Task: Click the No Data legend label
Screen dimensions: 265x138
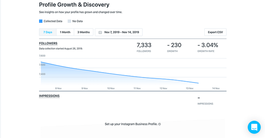Action: click(77, 21)
